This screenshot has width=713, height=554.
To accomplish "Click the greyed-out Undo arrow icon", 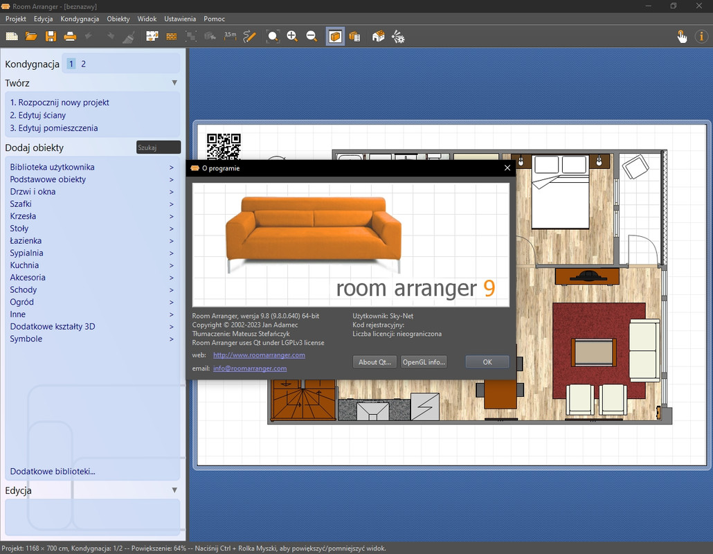I will [x=89, y=36].
